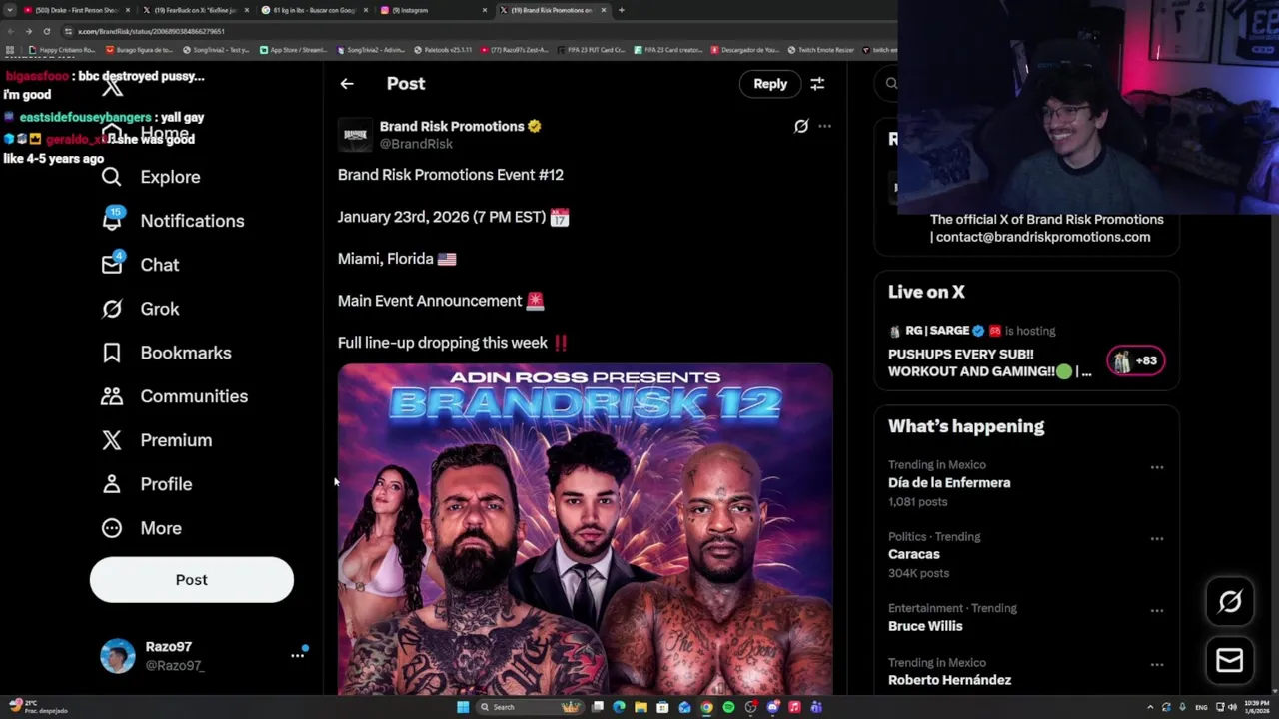The image size is (1279, 719).
Task: Open the floating messages envelope button
Action: click(1230, 660)
